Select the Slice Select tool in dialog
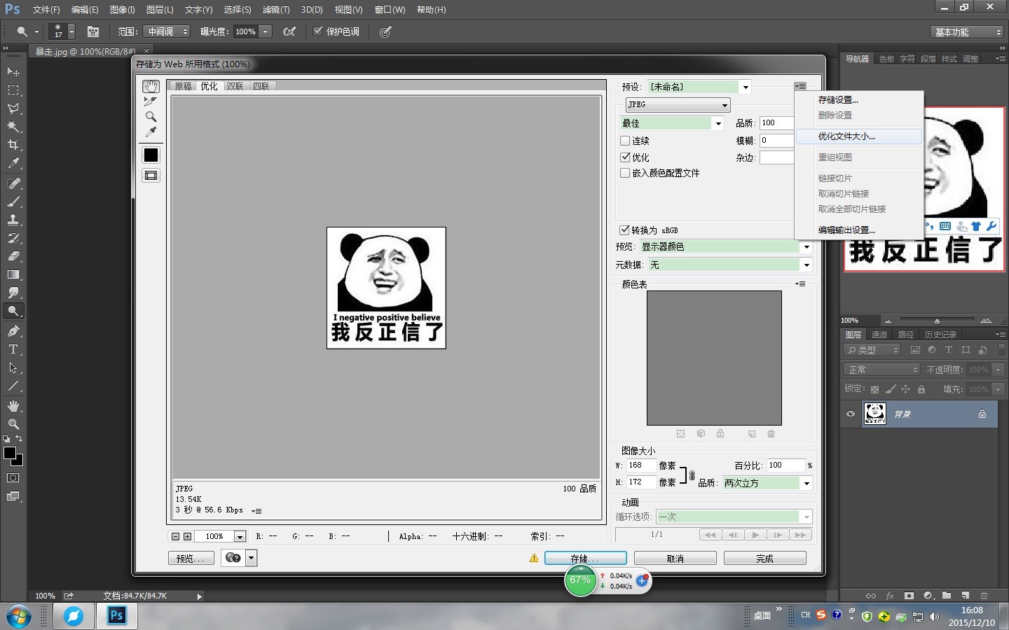The height and width of the screenshot is (630, 1009). tap(151, 101)
